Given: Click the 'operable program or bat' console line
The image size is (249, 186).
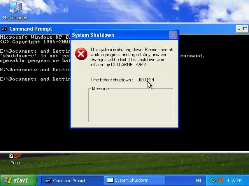Looking at the screenshot, I should (x=35, y=60).
